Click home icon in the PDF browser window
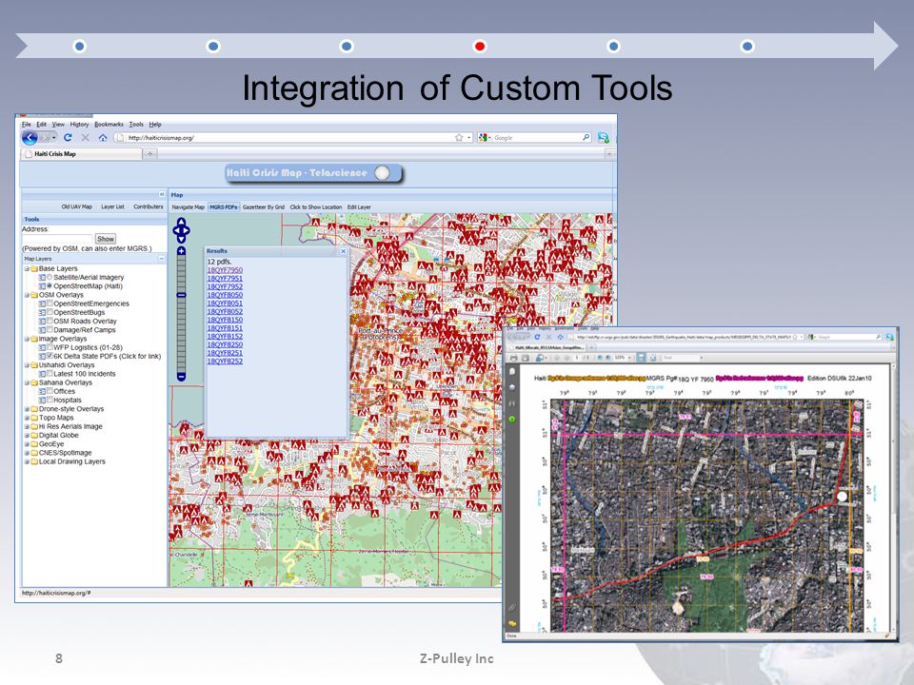914x685 pixels. 560,337
